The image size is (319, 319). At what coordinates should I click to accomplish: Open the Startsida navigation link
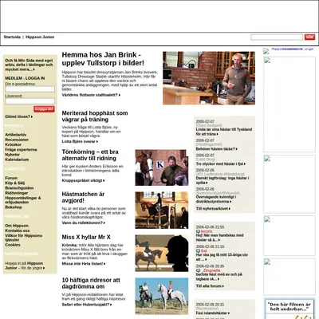(12, 37)
